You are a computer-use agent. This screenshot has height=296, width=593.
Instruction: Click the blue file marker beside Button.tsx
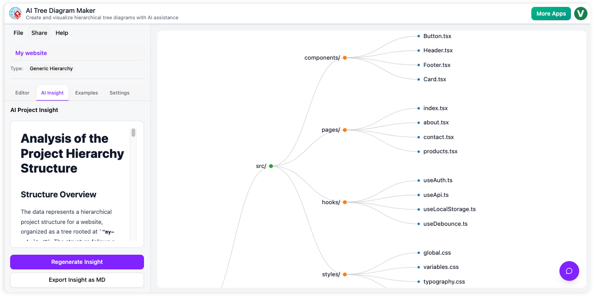418,36
